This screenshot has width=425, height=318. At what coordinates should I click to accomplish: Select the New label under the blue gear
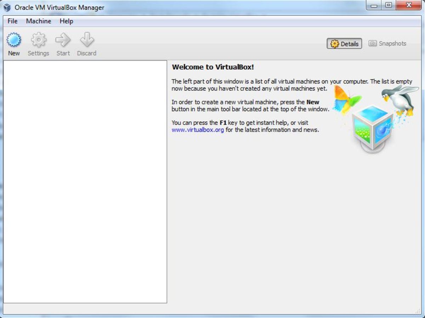[14, 53]
